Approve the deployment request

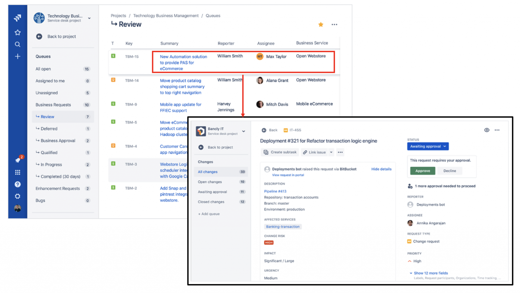[x=422, y=171]
